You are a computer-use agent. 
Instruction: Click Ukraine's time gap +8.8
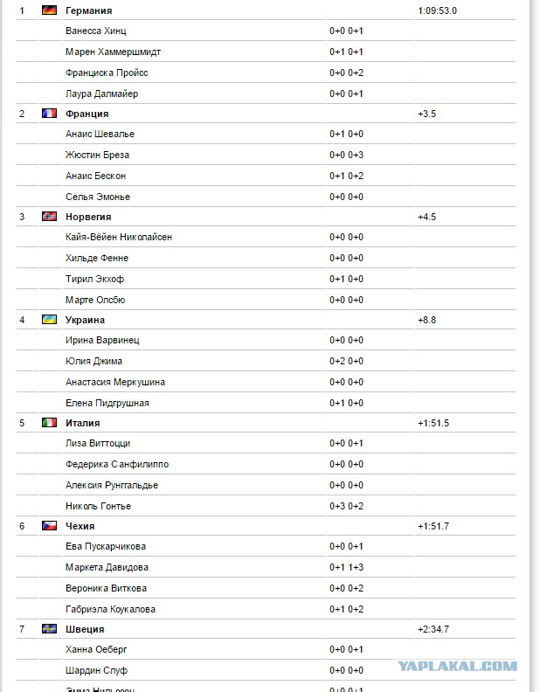(427, 320)
